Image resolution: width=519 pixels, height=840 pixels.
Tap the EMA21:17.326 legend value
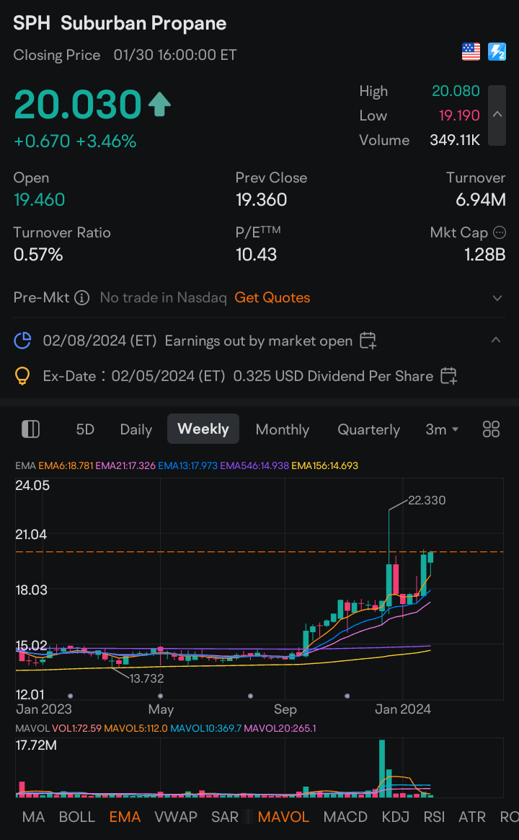[125, 465]
